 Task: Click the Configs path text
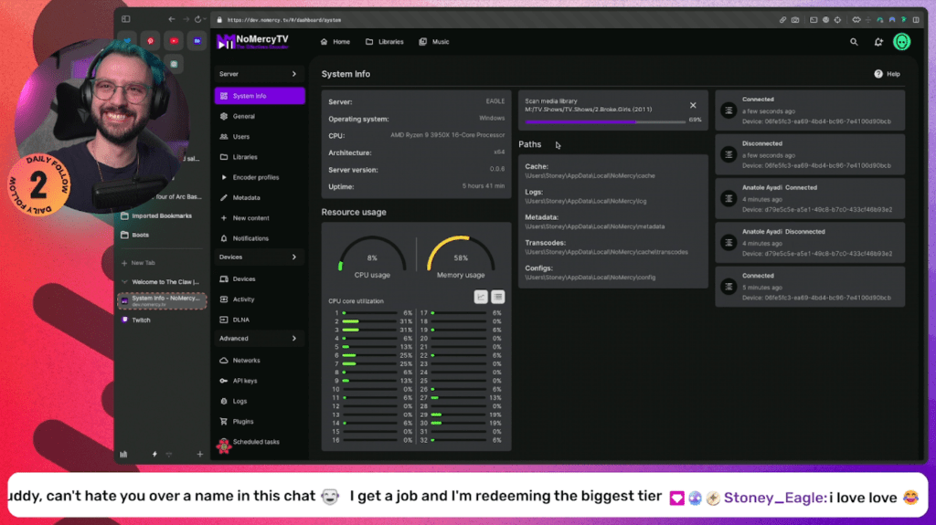pyautogui.click(x=590, y=278)
